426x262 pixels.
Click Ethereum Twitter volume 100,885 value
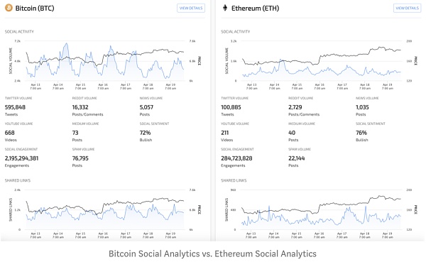[231, 107]
